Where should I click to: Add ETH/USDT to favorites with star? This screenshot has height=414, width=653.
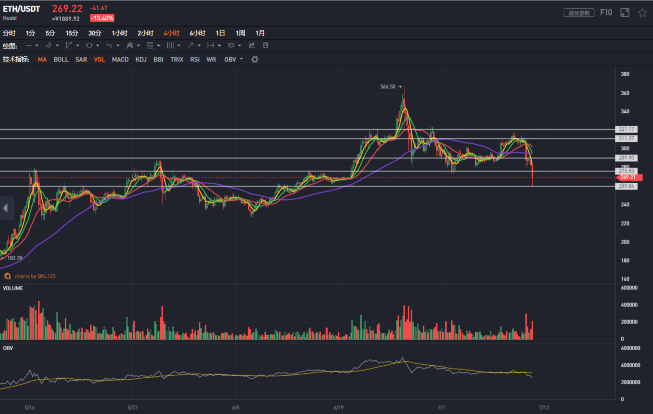tap(642, 13)
